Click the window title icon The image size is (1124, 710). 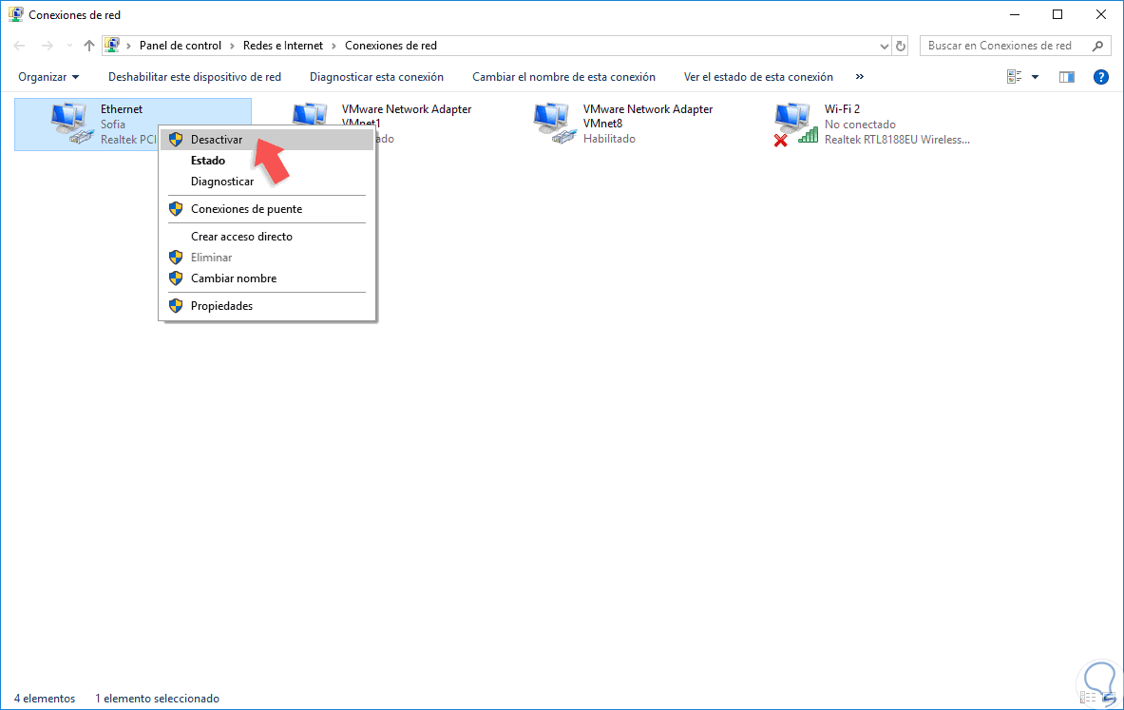pos(16,14)
